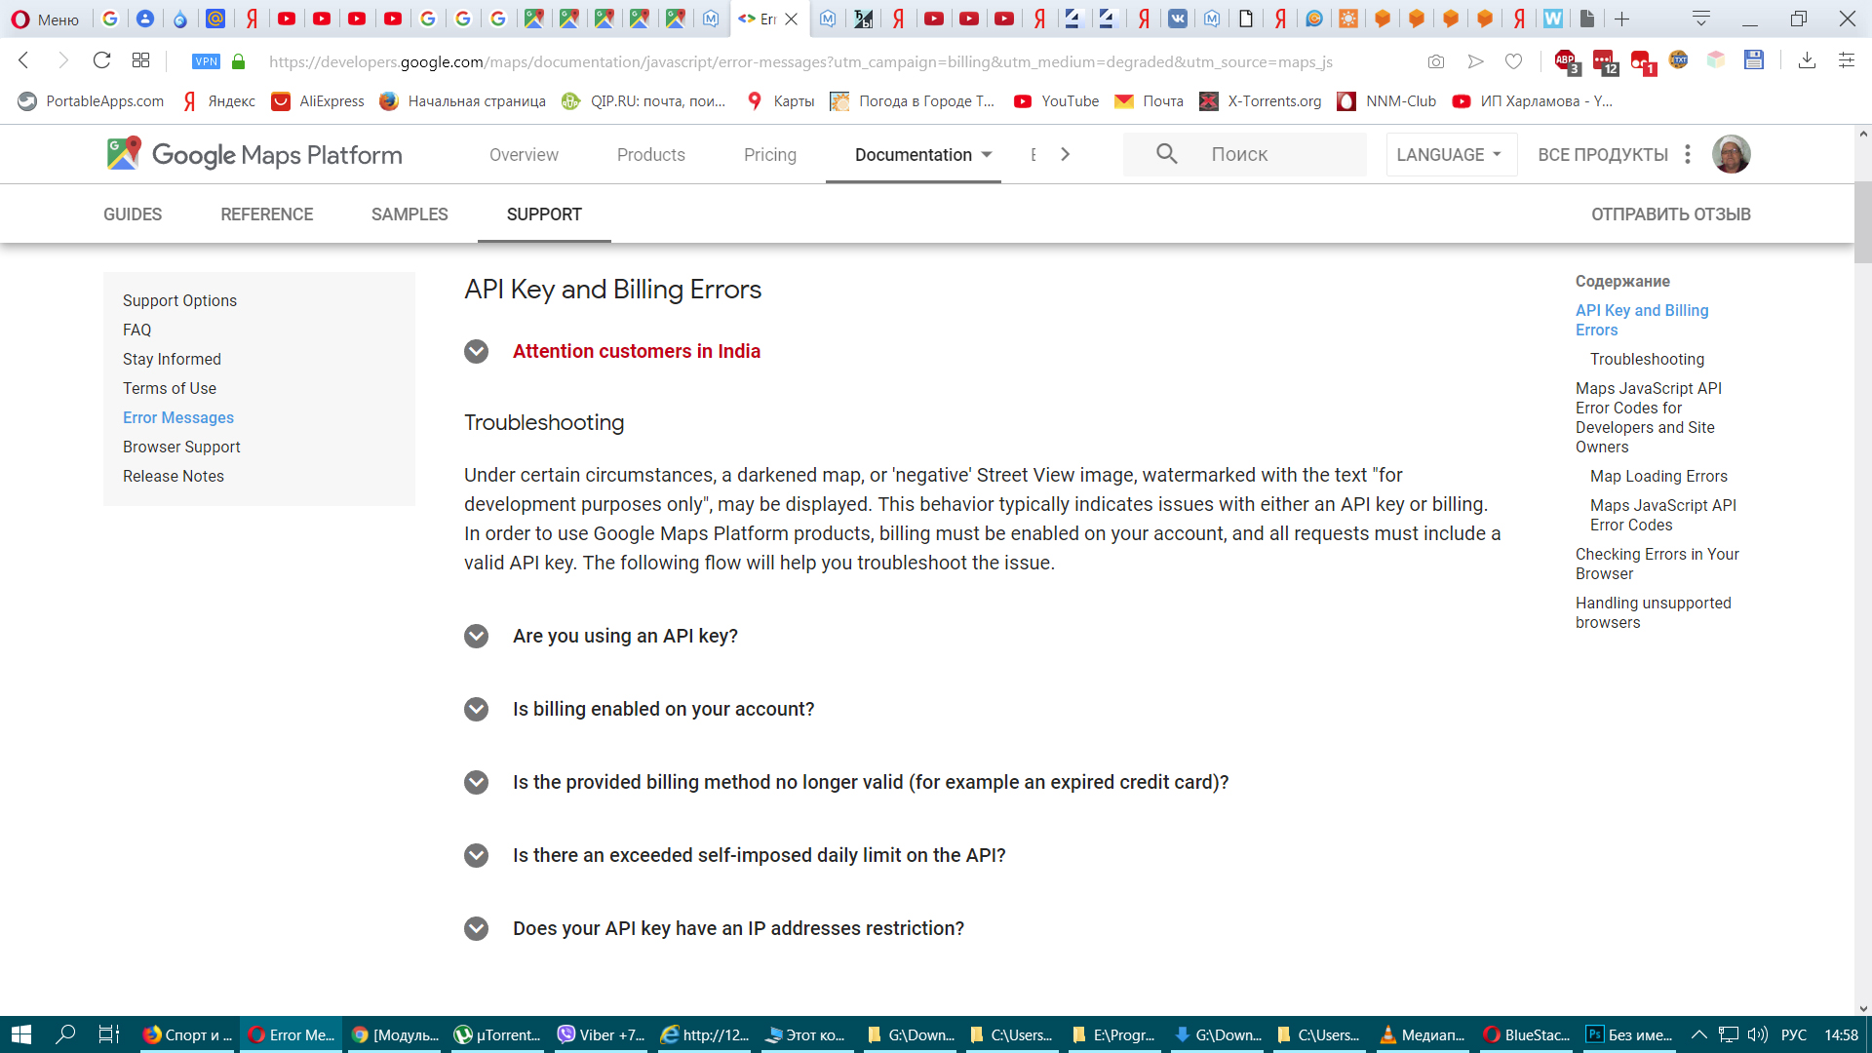1872x1053 pixels.
Task: Open Viber from the Windows taskbar
Action: pos(601,1034)
